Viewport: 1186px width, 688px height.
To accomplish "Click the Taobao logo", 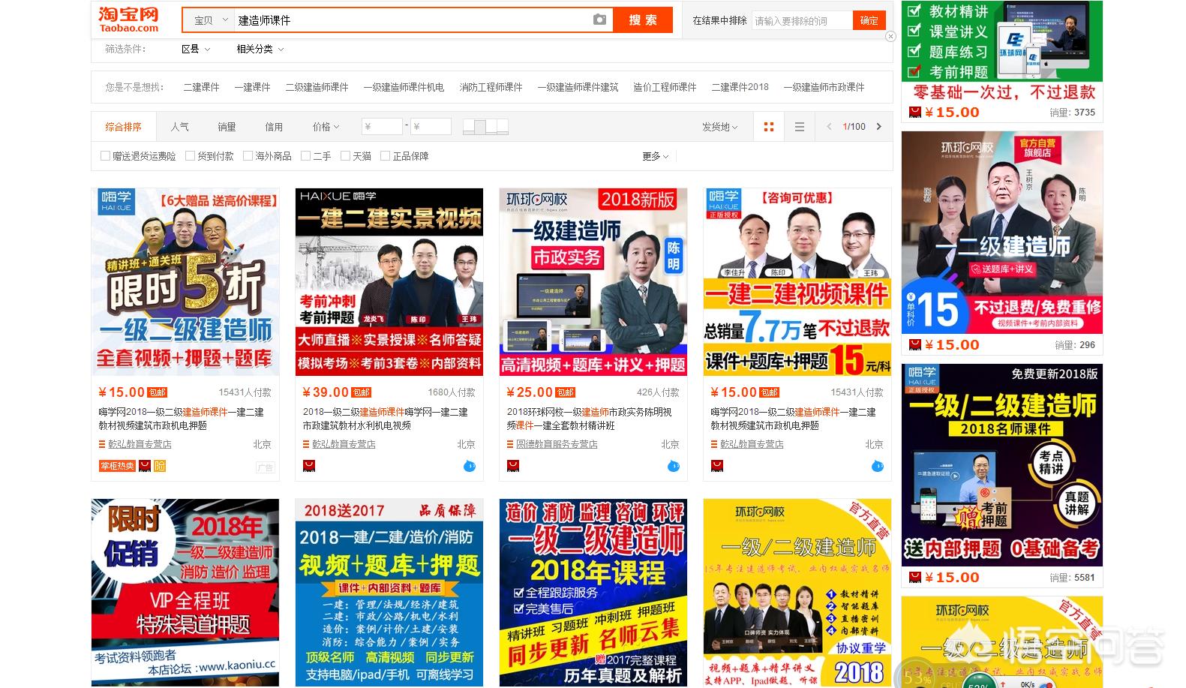I will coord(129,20).
